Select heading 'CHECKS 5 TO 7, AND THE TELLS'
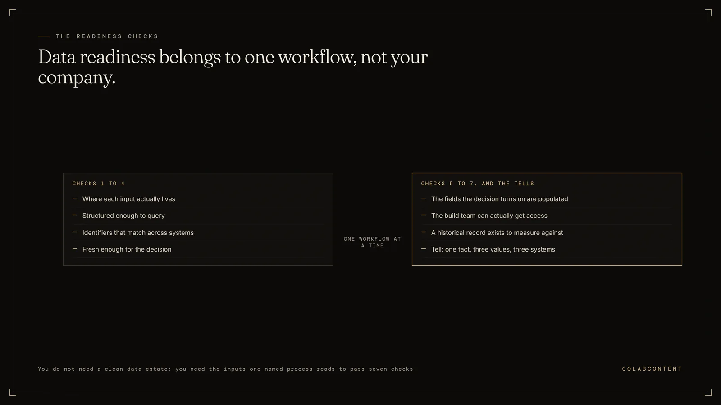The height and width of the screenshot is (405, 721). (478, 184)
